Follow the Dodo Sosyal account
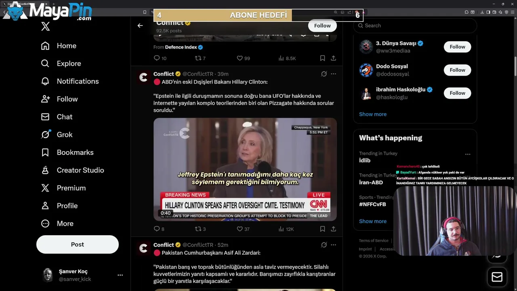The width and height of the screenshot is (517, 291). [457, 70]
